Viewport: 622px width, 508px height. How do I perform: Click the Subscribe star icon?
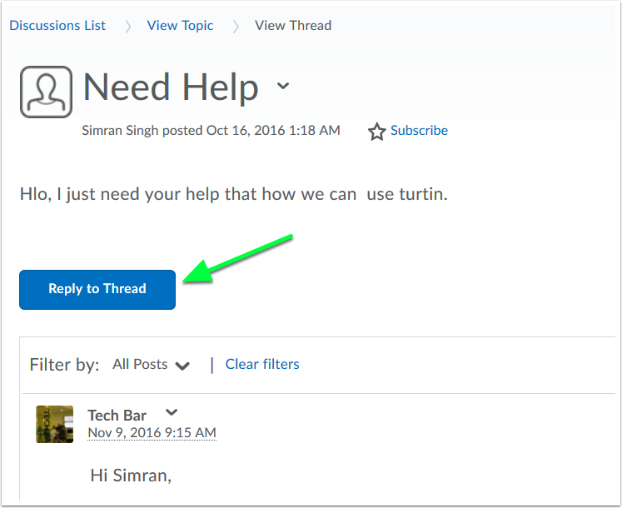(376, 132)
